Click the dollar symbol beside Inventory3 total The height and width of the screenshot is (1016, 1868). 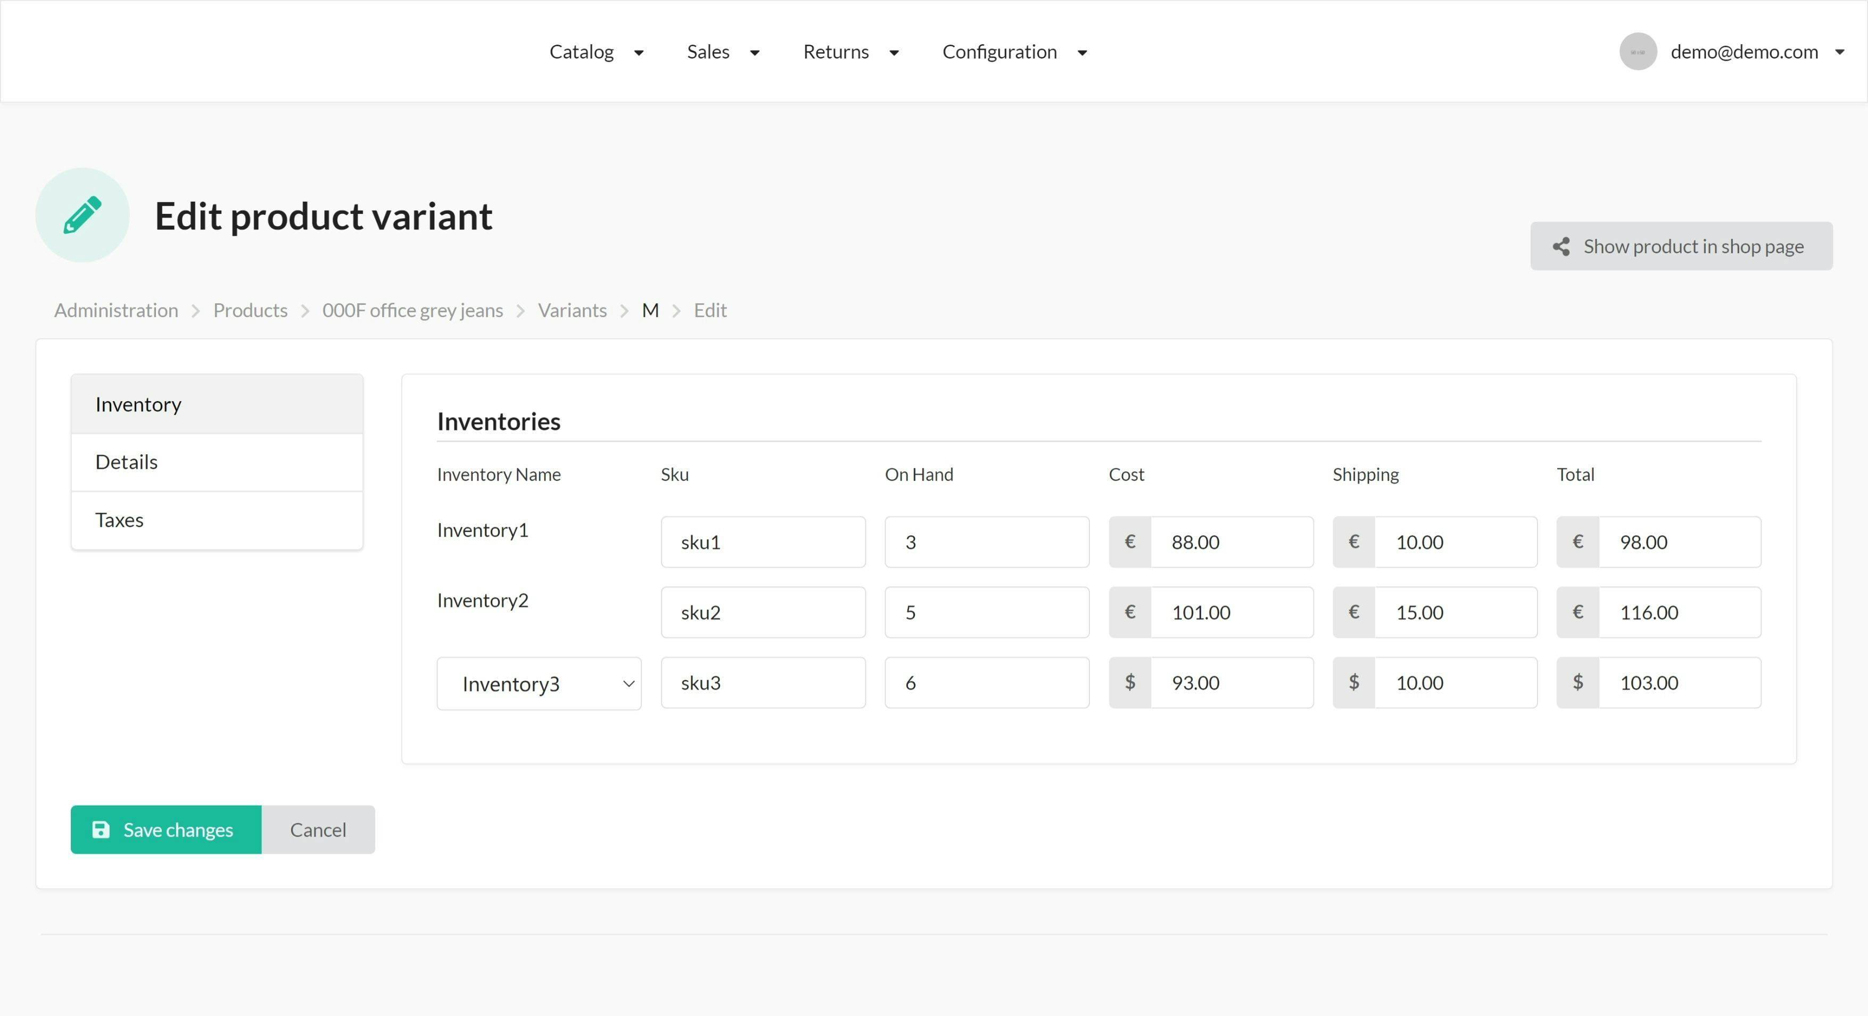click(1578, 682)
